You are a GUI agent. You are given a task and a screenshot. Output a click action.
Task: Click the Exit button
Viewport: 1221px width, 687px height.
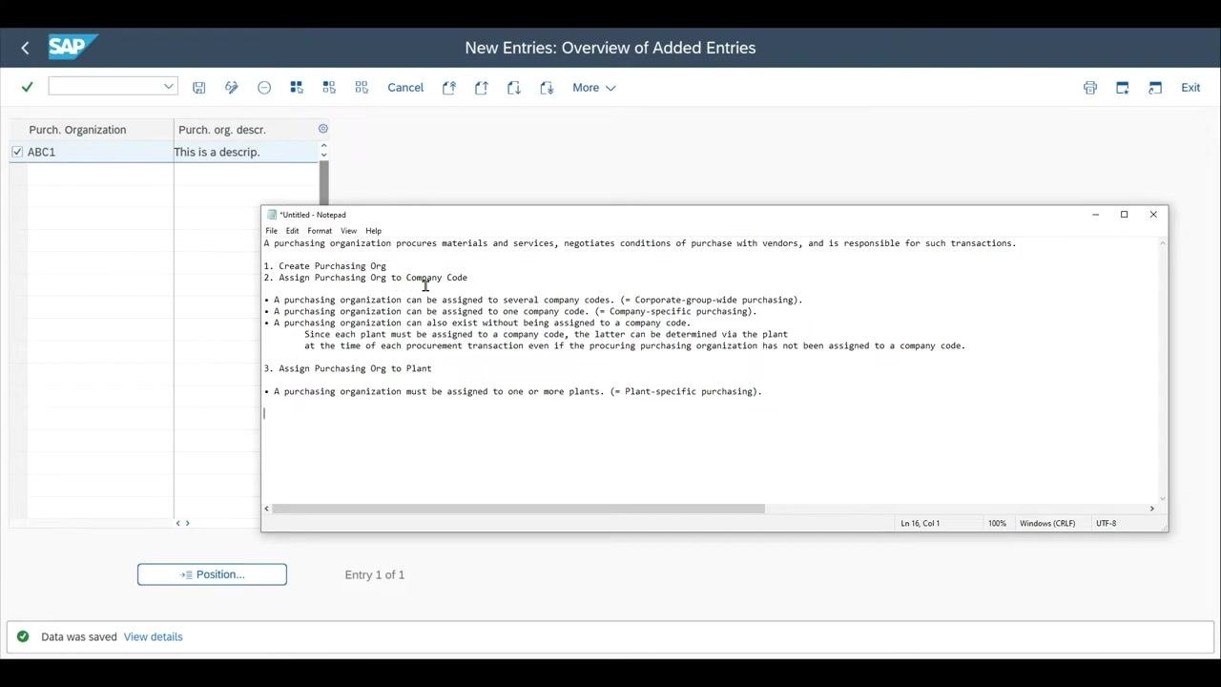[x=1190, y=87]
